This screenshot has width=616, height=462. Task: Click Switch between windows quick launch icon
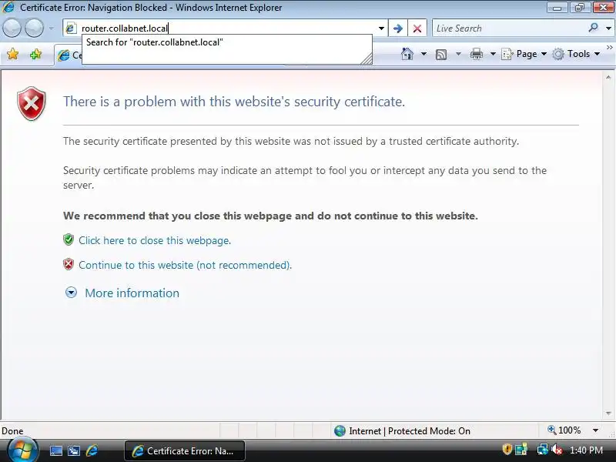click(74, 450)
